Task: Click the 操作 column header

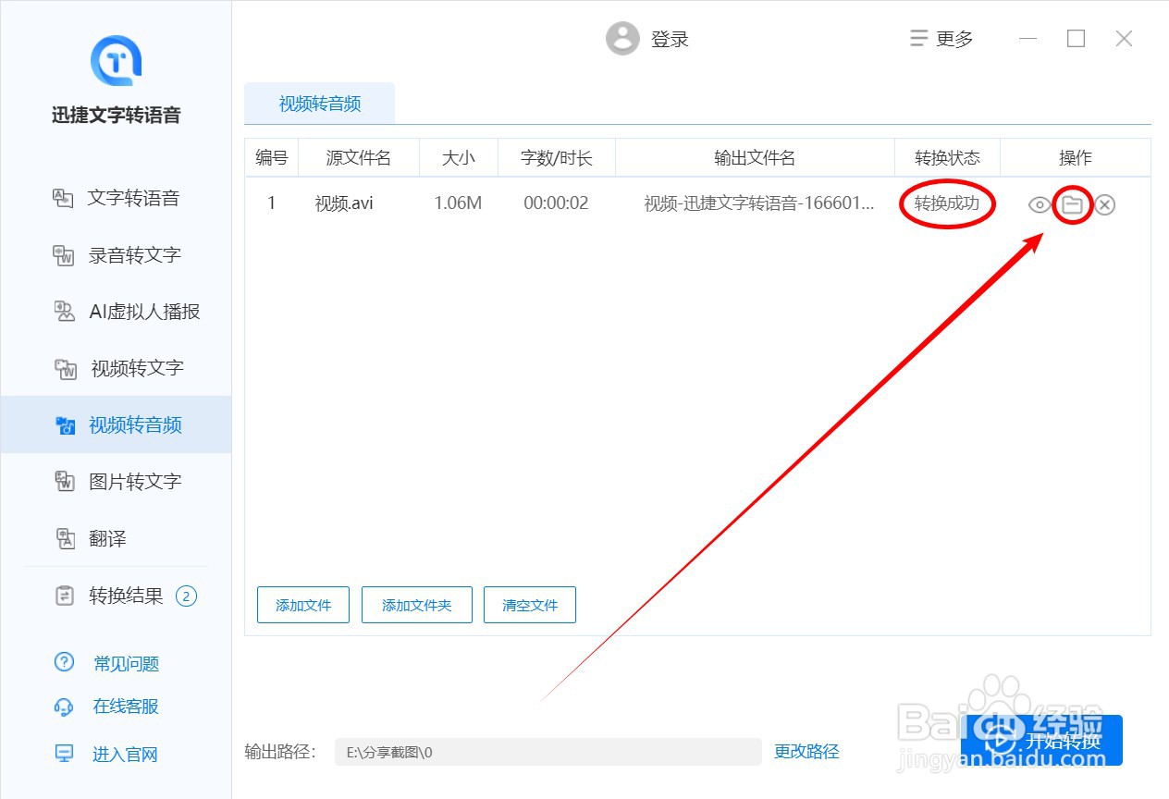Action: pos(1076,158)
